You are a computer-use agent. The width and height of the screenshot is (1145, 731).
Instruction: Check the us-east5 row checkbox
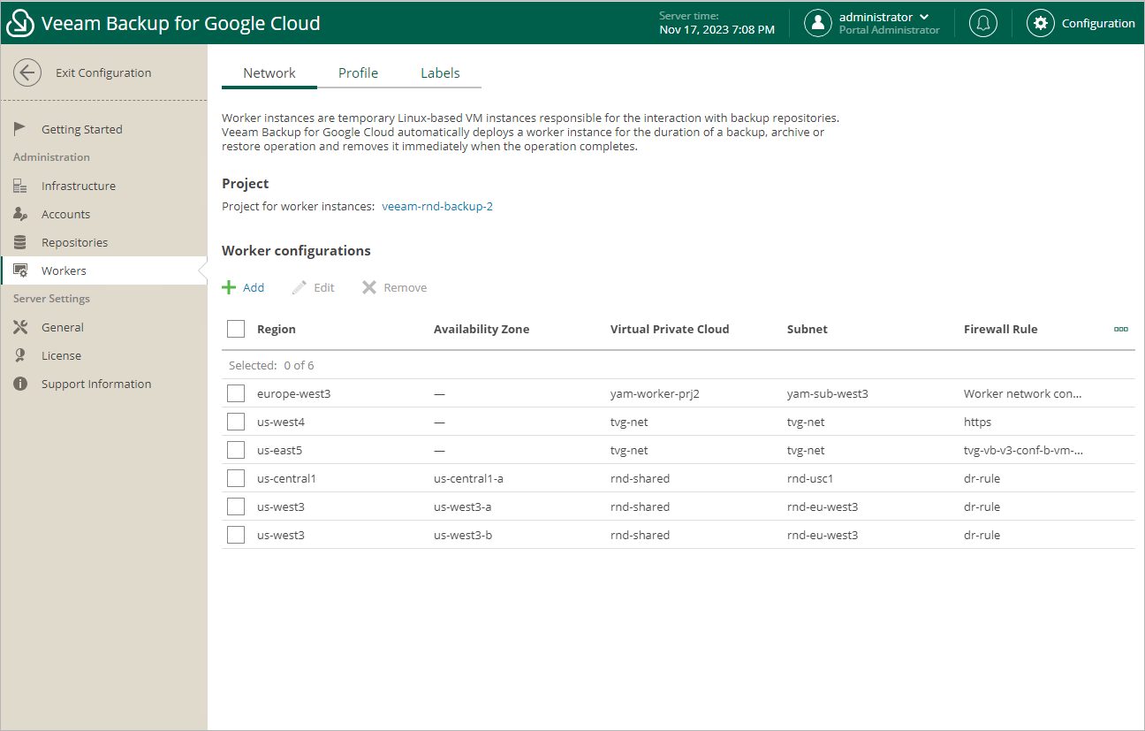236,450
